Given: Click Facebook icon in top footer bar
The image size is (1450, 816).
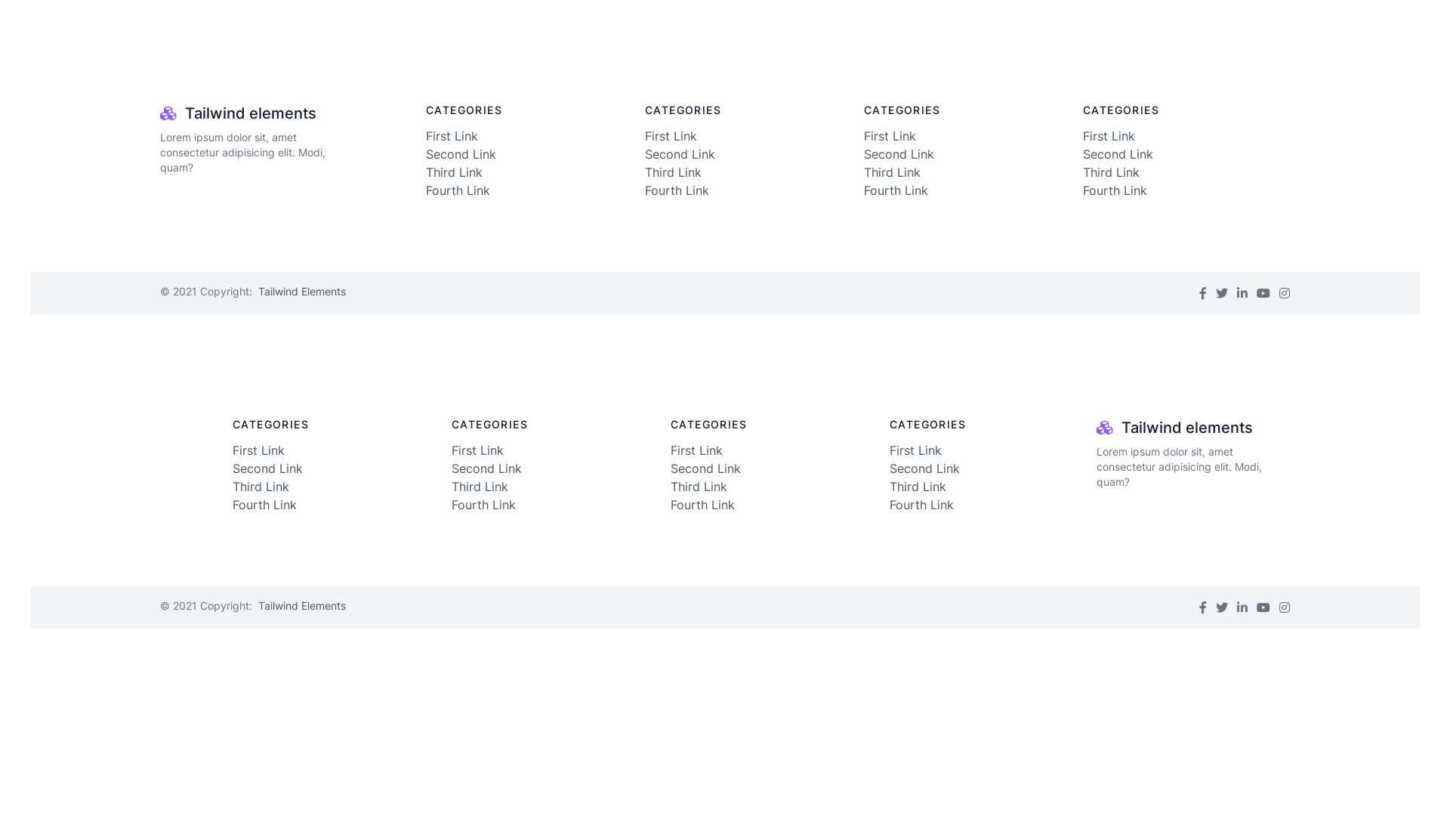Looking at the screenshot, I should tap(1202, 293).
